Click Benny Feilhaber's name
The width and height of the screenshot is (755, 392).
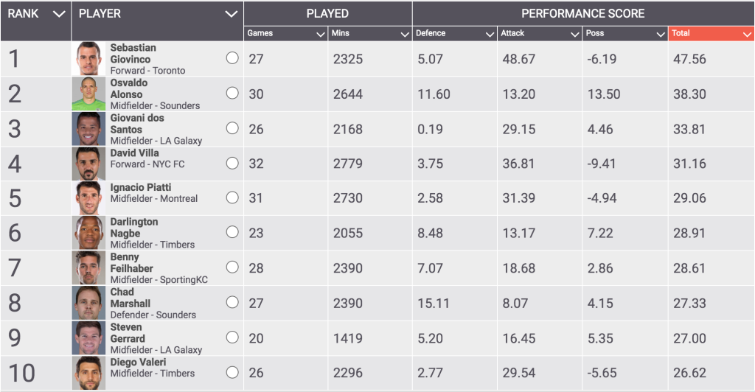point(131,262)
